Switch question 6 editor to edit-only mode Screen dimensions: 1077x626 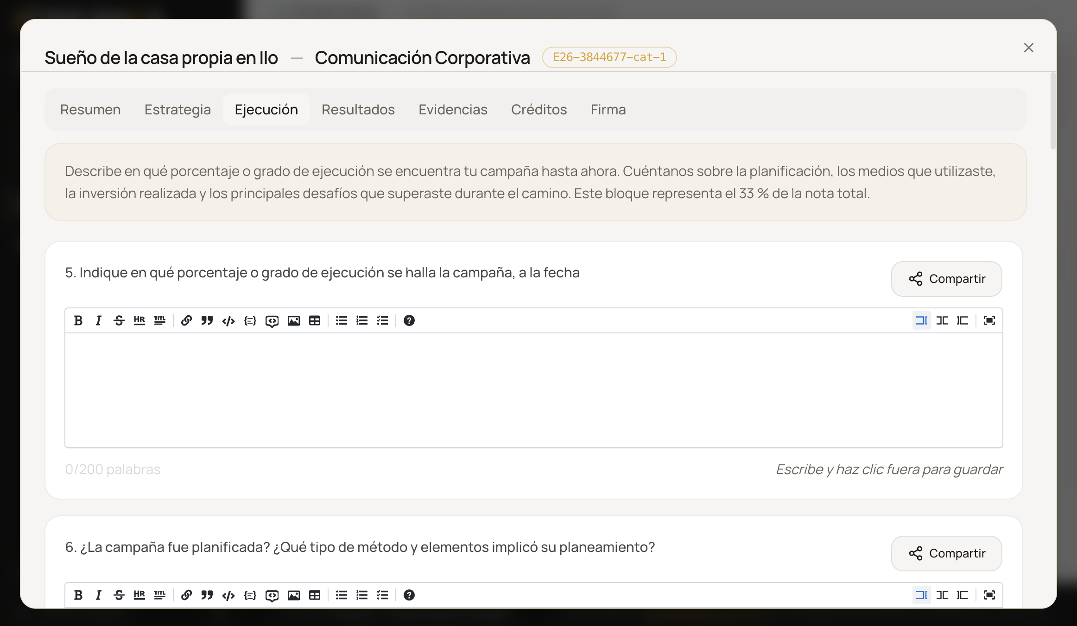(922, 595)
